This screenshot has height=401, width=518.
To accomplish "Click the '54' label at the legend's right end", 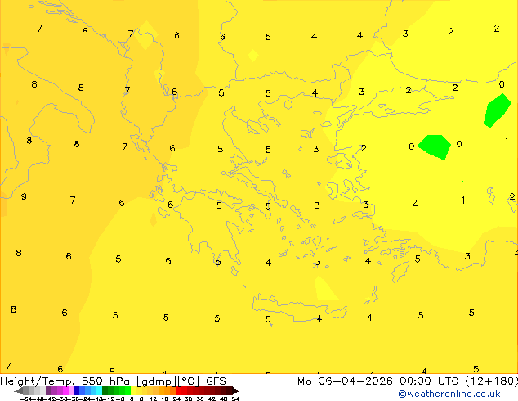I will (235, 399).
